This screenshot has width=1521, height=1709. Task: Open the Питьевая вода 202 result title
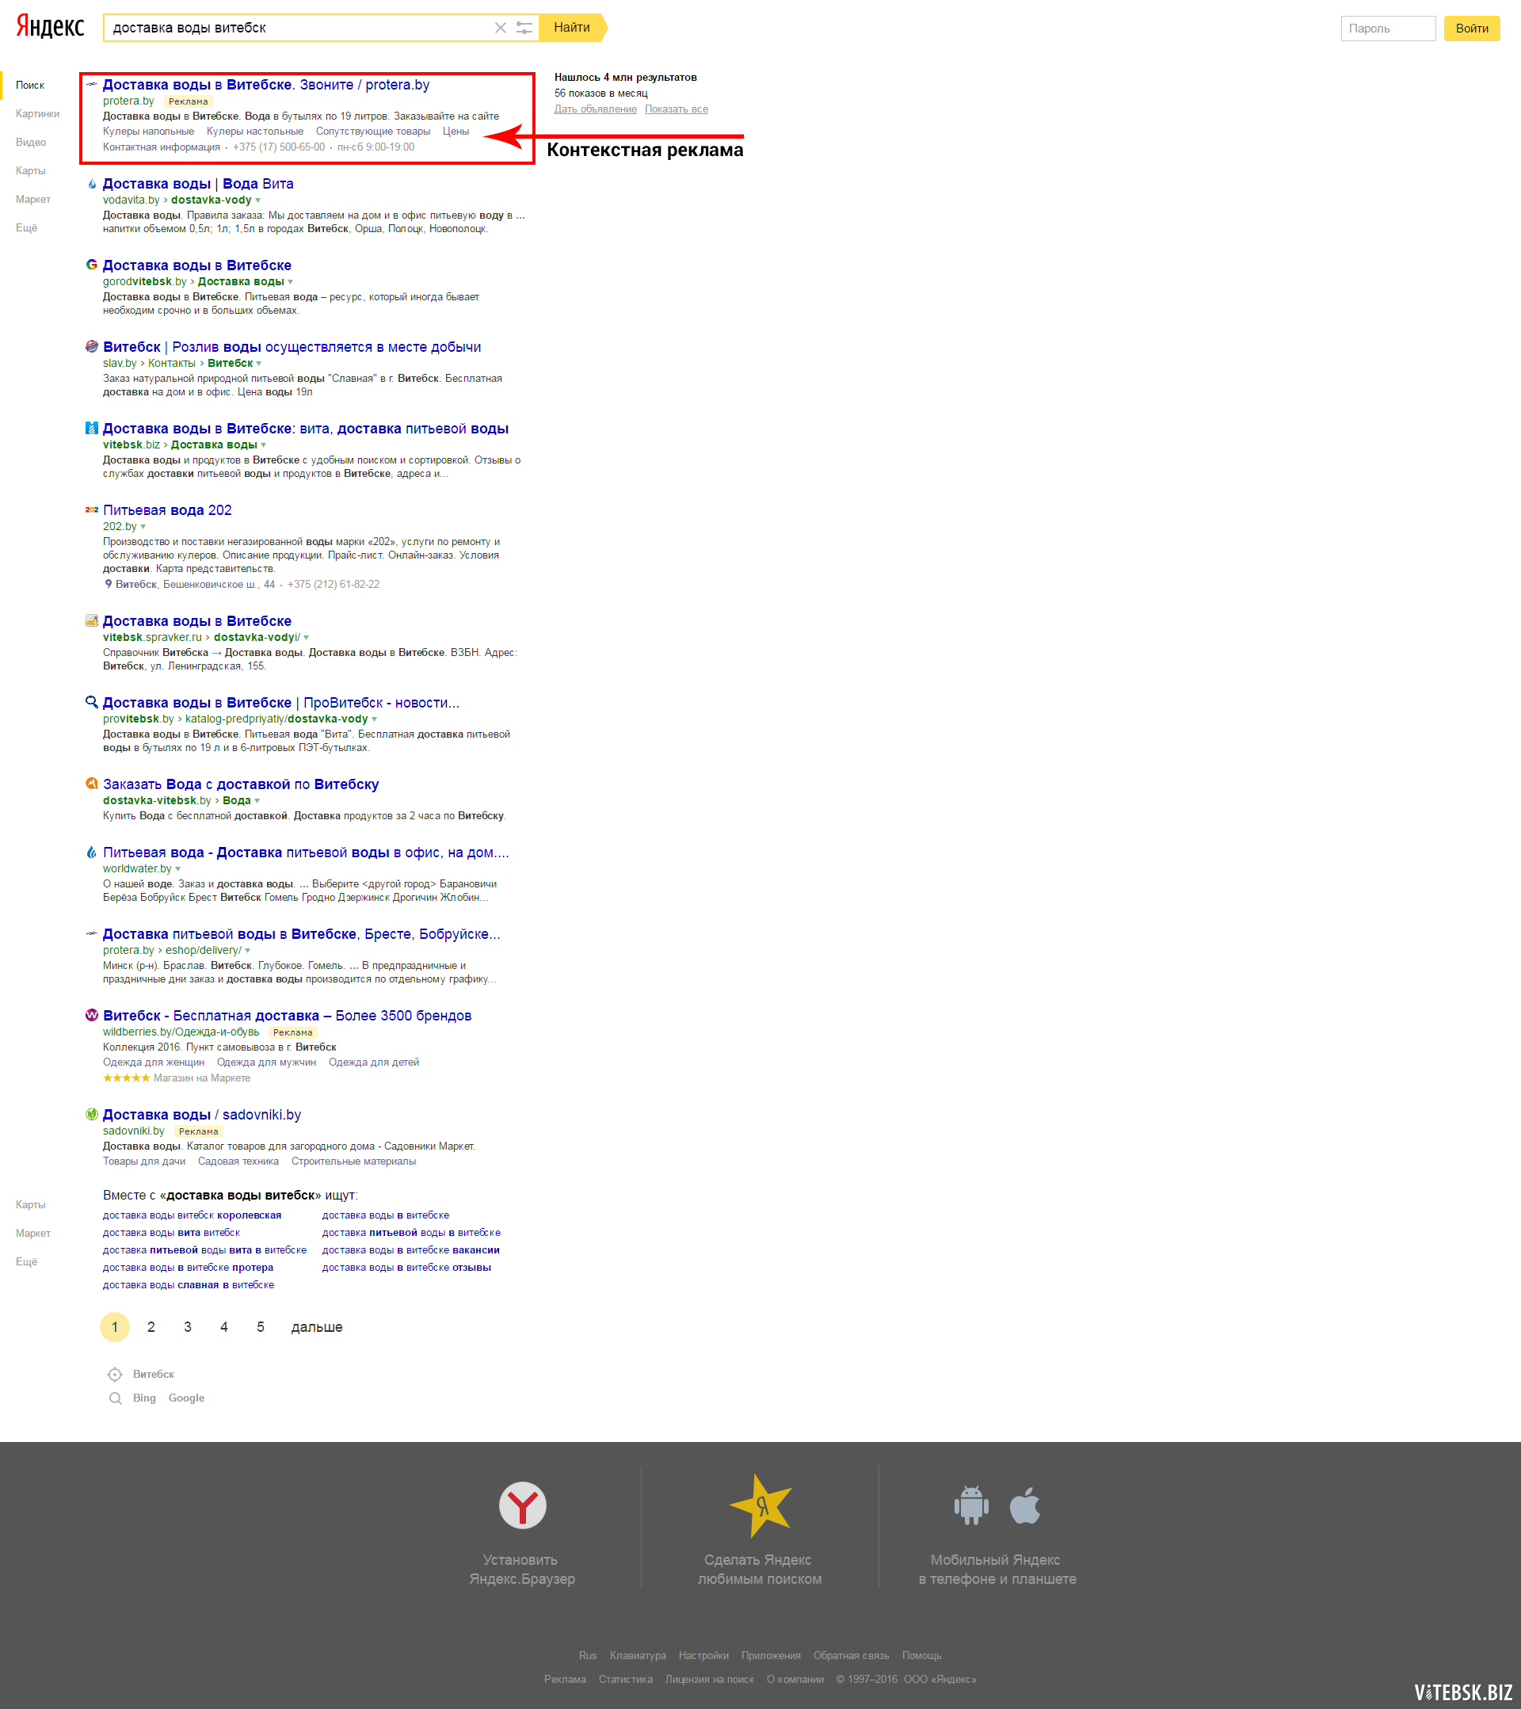point(167,510)
